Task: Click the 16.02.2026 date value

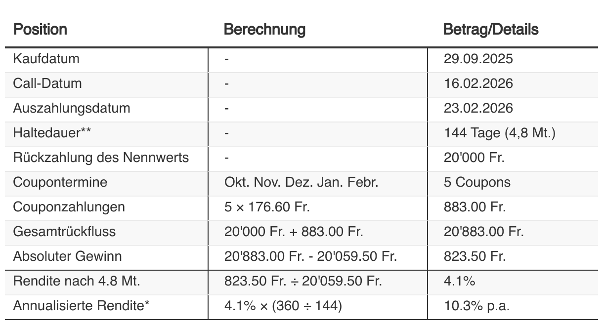Action: (478, 83)
